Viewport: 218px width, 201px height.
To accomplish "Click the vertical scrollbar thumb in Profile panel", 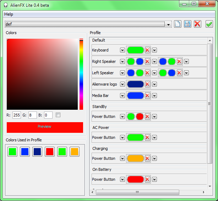I will coord(210,104).
